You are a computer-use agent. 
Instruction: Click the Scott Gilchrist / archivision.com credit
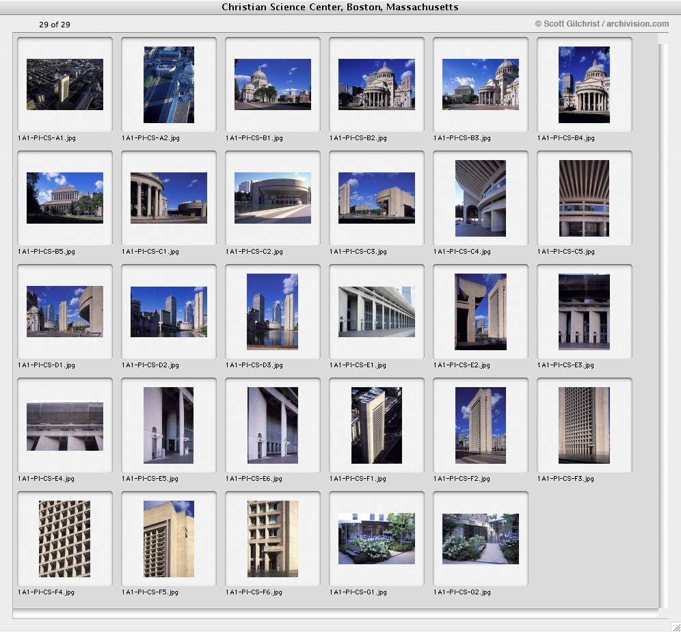pos(602,24)
